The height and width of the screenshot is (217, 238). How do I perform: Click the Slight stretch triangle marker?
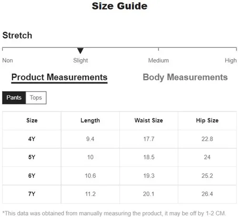80,51
